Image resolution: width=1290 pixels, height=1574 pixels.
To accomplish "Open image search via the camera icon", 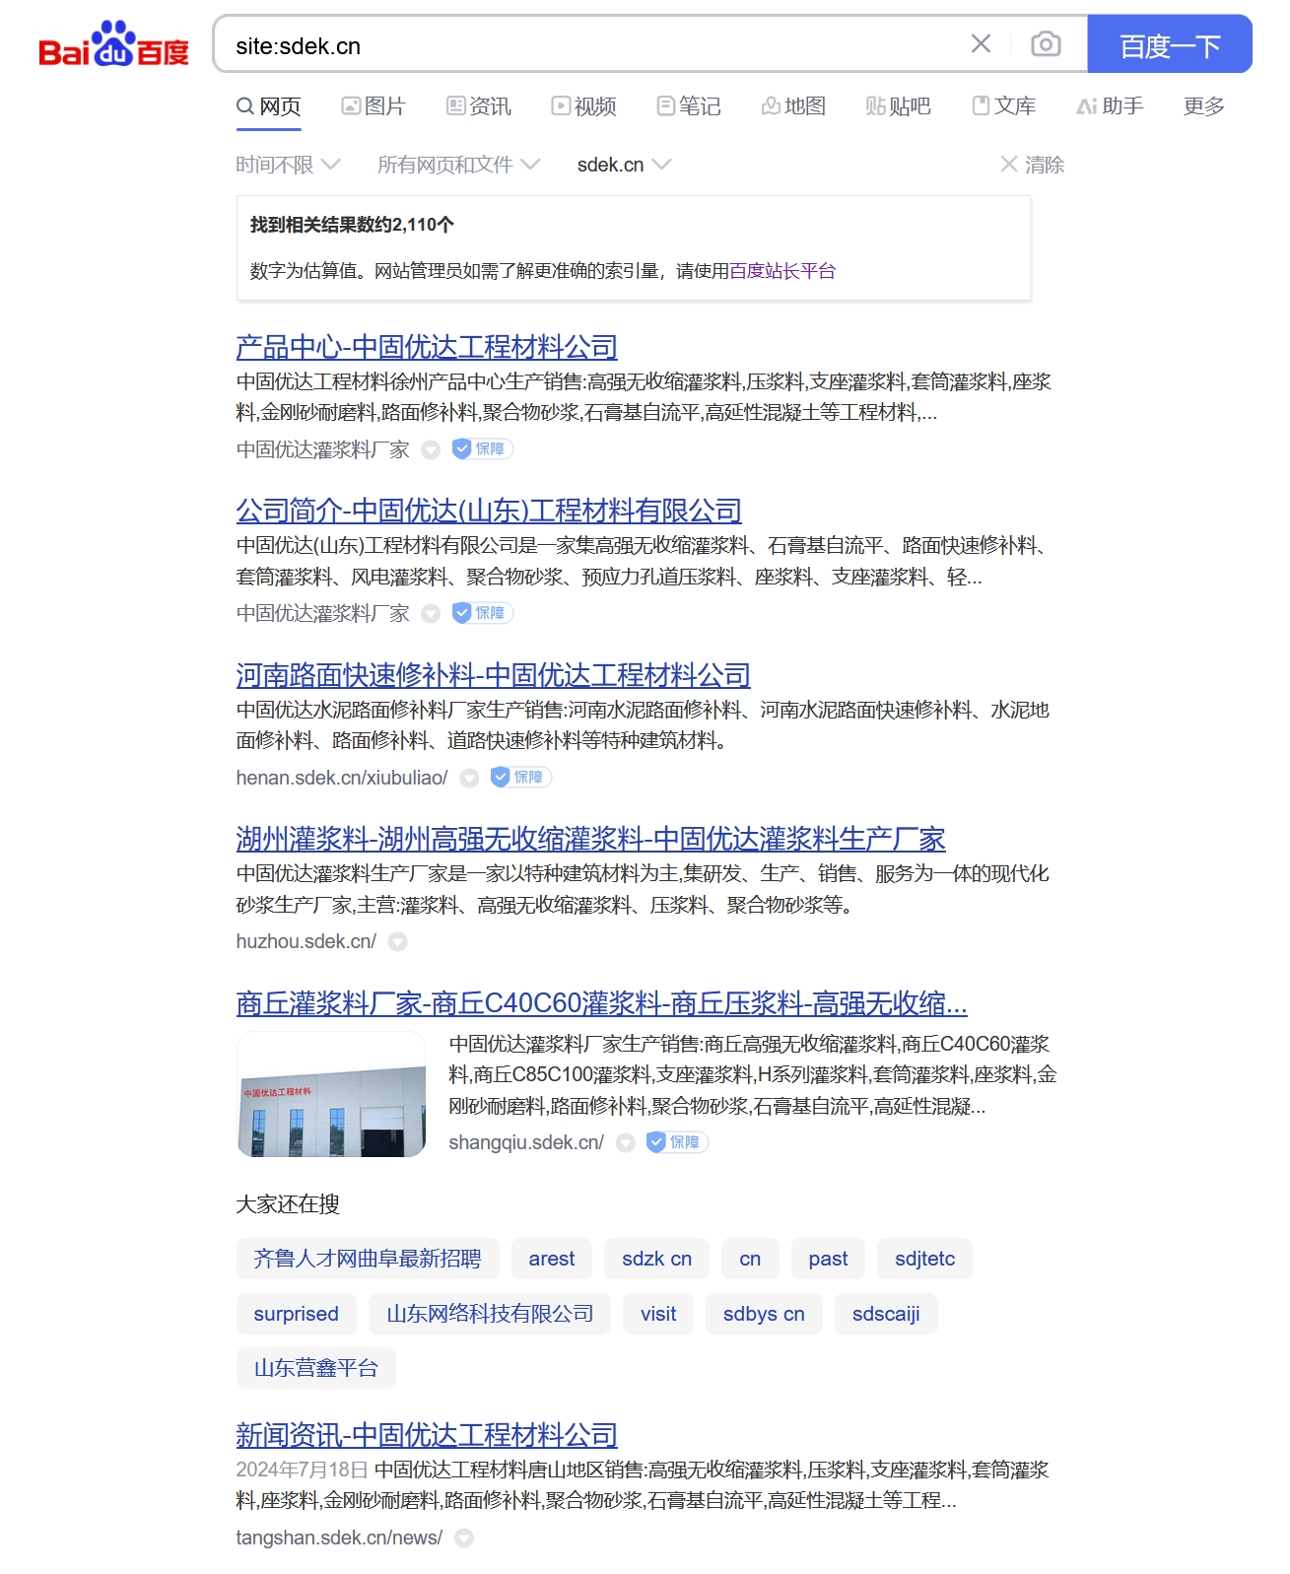I will click(x=1046, y=43).
